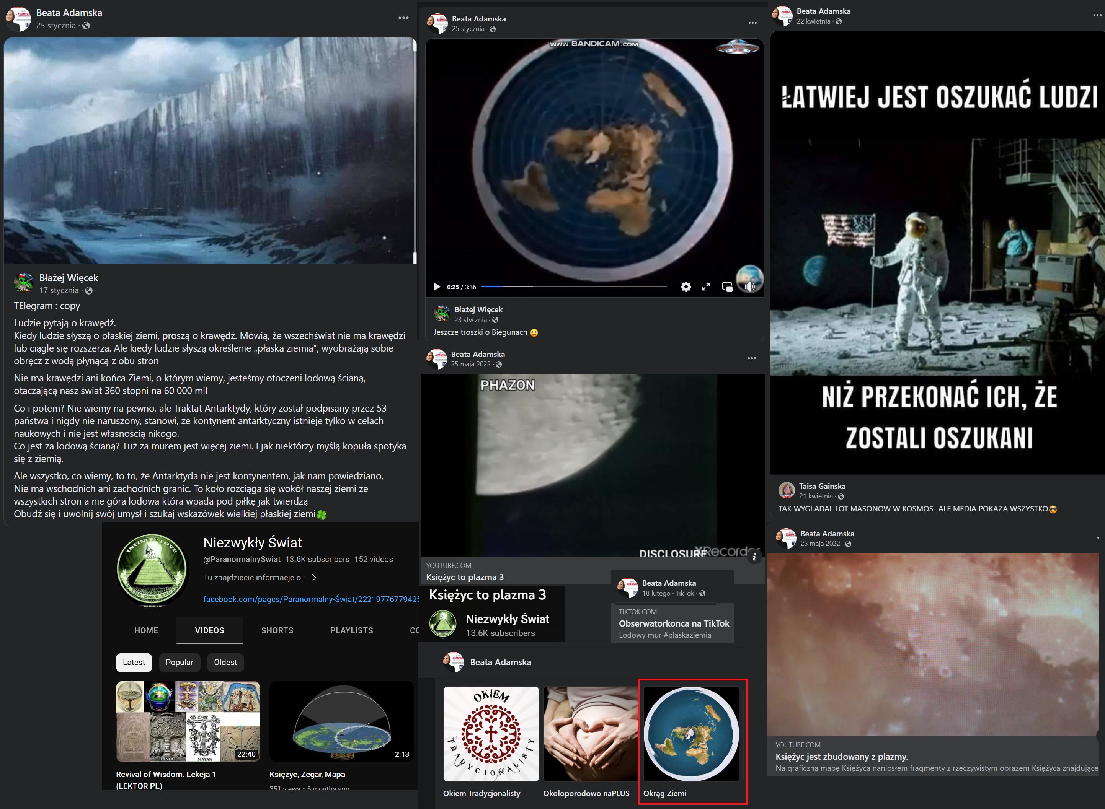Open video settings gear
Screen dimensions: 1105x809
click(686, 286)
